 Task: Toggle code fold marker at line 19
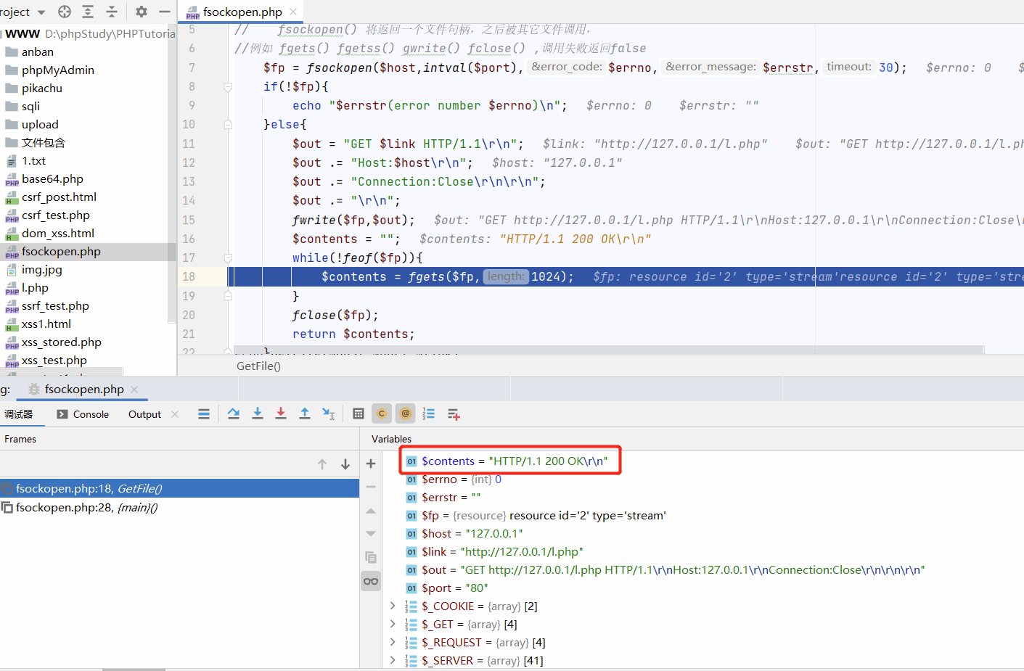click(228, 296)
